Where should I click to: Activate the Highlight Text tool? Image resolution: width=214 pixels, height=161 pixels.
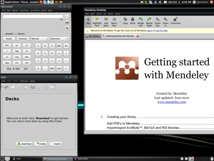[x=97, y=21]
